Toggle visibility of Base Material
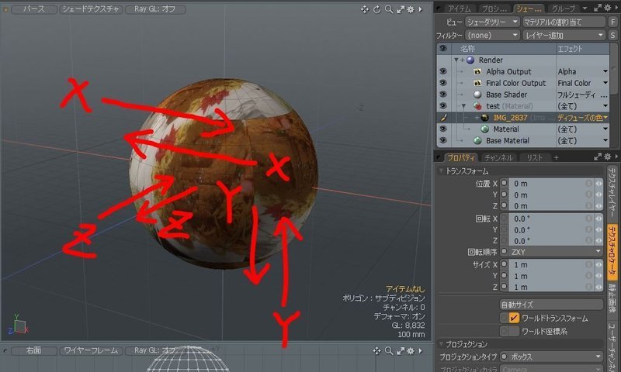The height and width of the screenshot is (372, 621). tap(443, 141)
